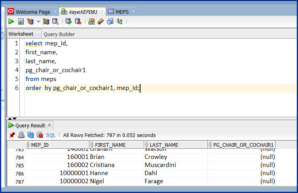The height and width of the screenshot is (193, 298).
Task: Click the splitter down arrow above Query Result
Action: [x=15, y=118]
